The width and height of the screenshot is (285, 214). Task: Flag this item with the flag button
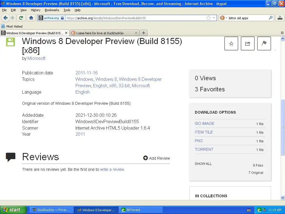pos(264,43)
